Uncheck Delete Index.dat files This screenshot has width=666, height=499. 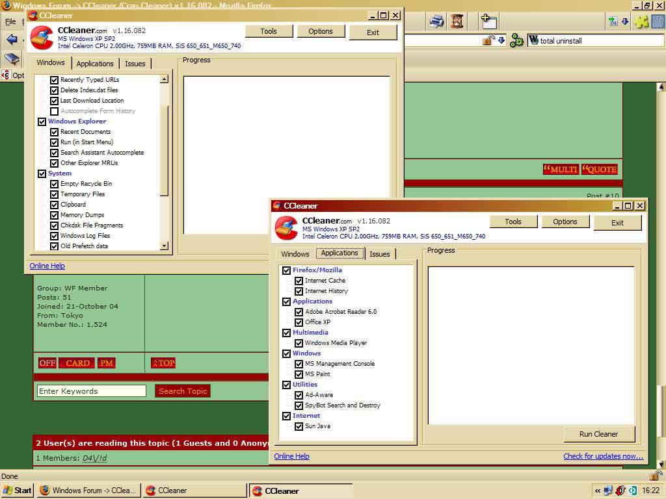[54, 90]
